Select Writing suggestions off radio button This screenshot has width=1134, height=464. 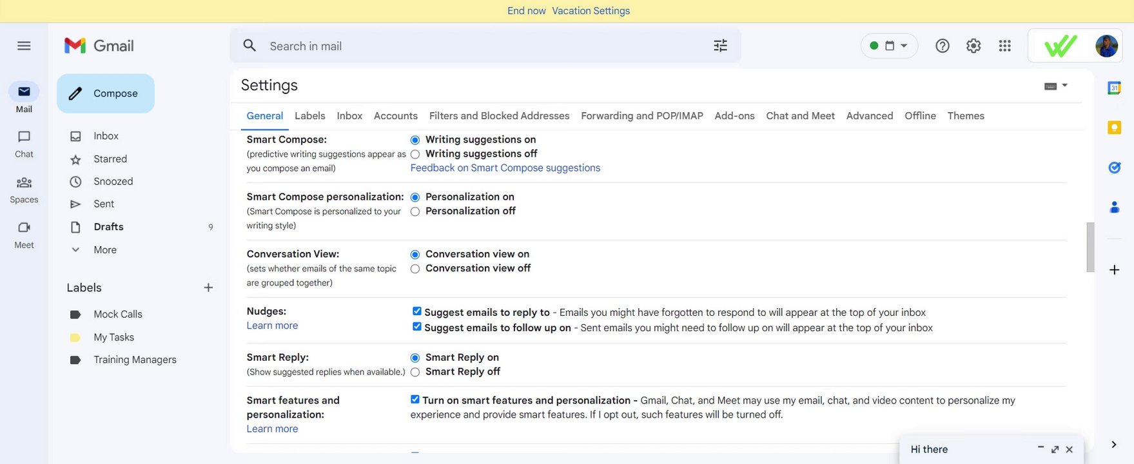415,154
